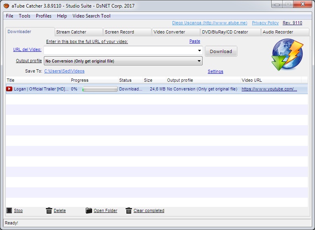Click the Delete trash can icon
Screen dimensions: 315x230
49,210
